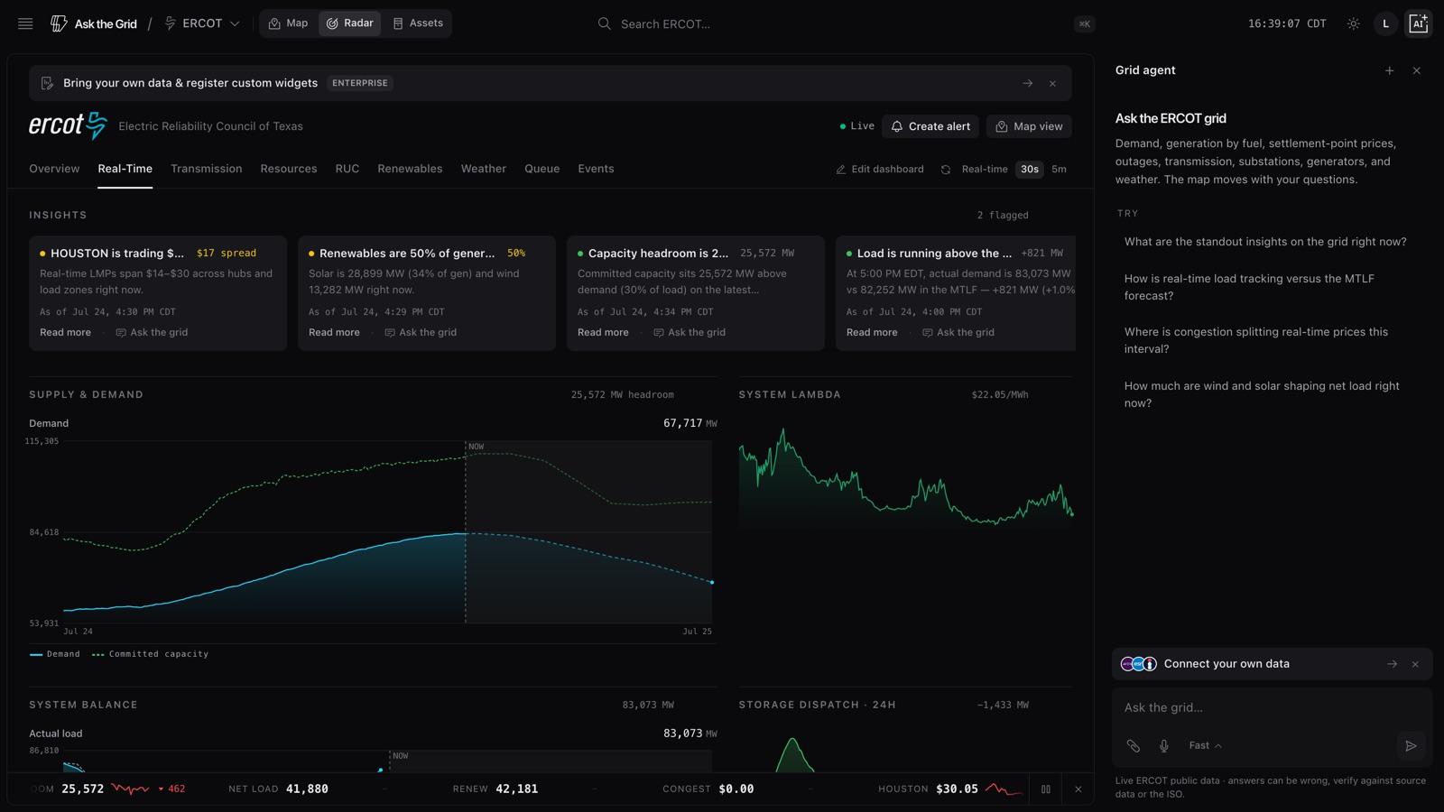This screenshot has width=1444, height=812.
Task: Follow the arrow on the enterprise data banner
Action: click(1027, 83)
